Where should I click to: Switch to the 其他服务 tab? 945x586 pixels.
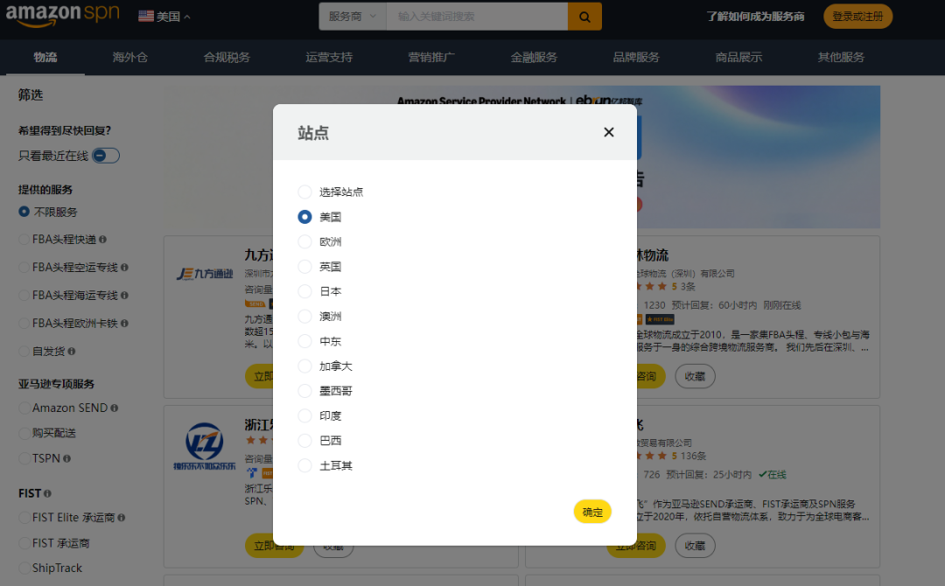[842, 57]
